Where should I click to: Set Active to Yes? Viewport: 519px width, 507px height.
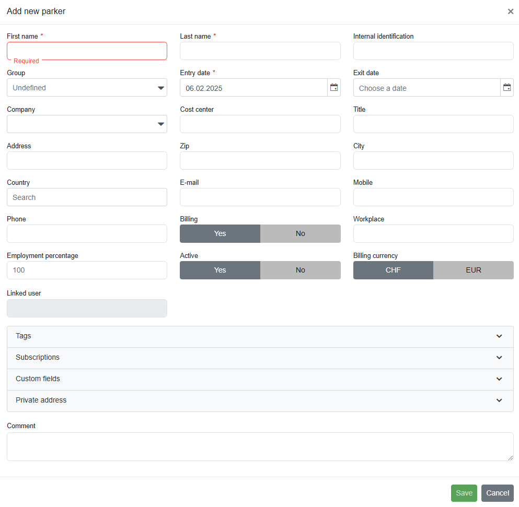pos(220,270)
